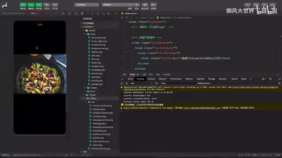Click the clear console icon
This screenshot has height=158, width=282.
click(126, 83)
